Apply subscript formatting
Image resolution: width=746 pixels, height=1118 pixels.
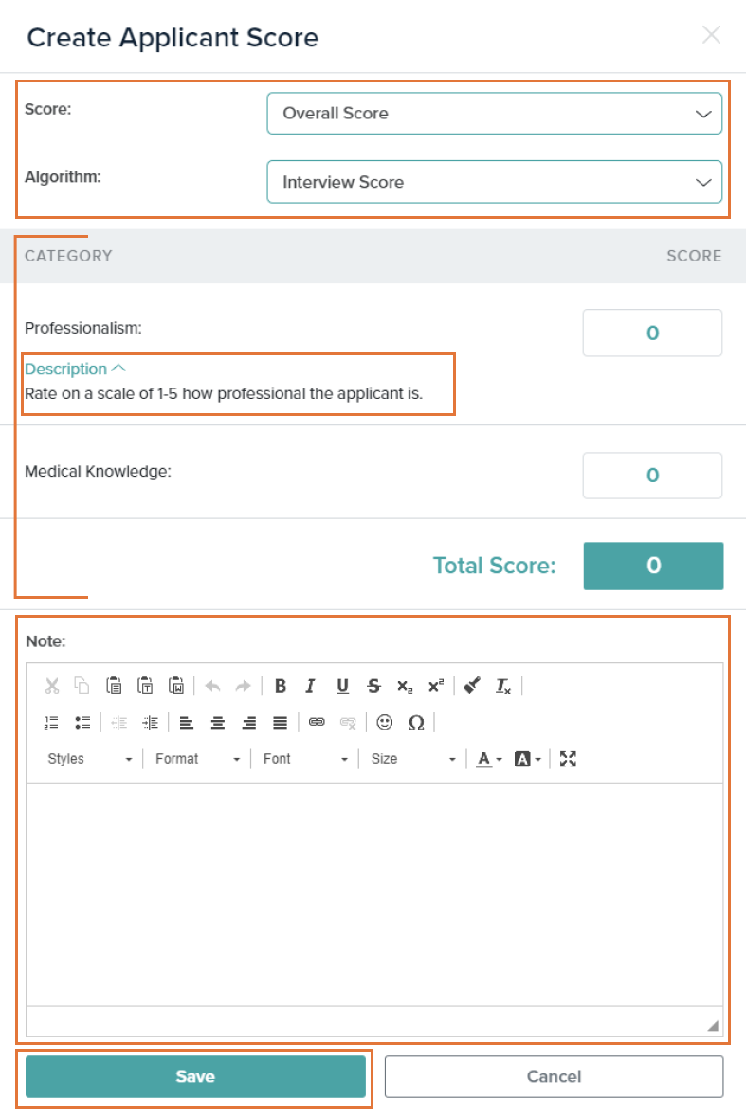[x=405, y=686]
